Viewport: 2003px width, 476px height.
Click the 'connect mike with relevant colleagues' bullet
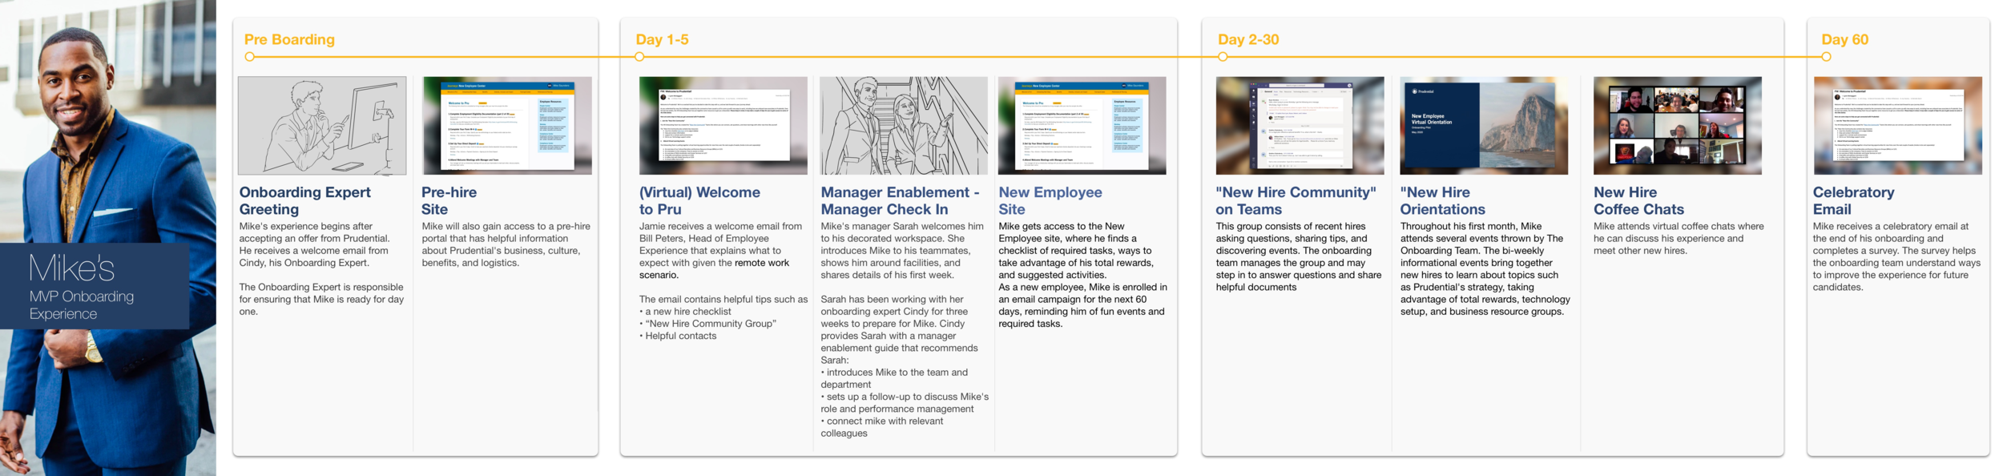tap(881, 427)
